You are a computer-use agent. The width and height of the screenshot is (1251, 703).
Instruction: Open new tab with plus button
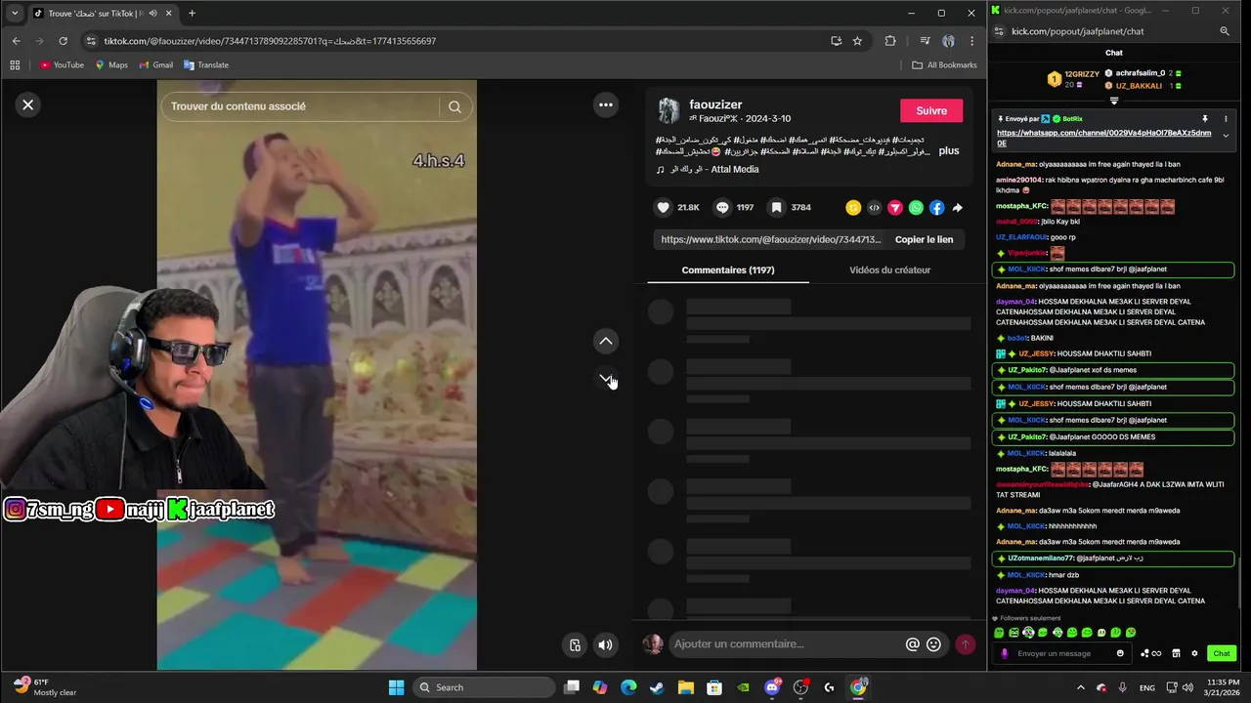[x=192, y=14]
